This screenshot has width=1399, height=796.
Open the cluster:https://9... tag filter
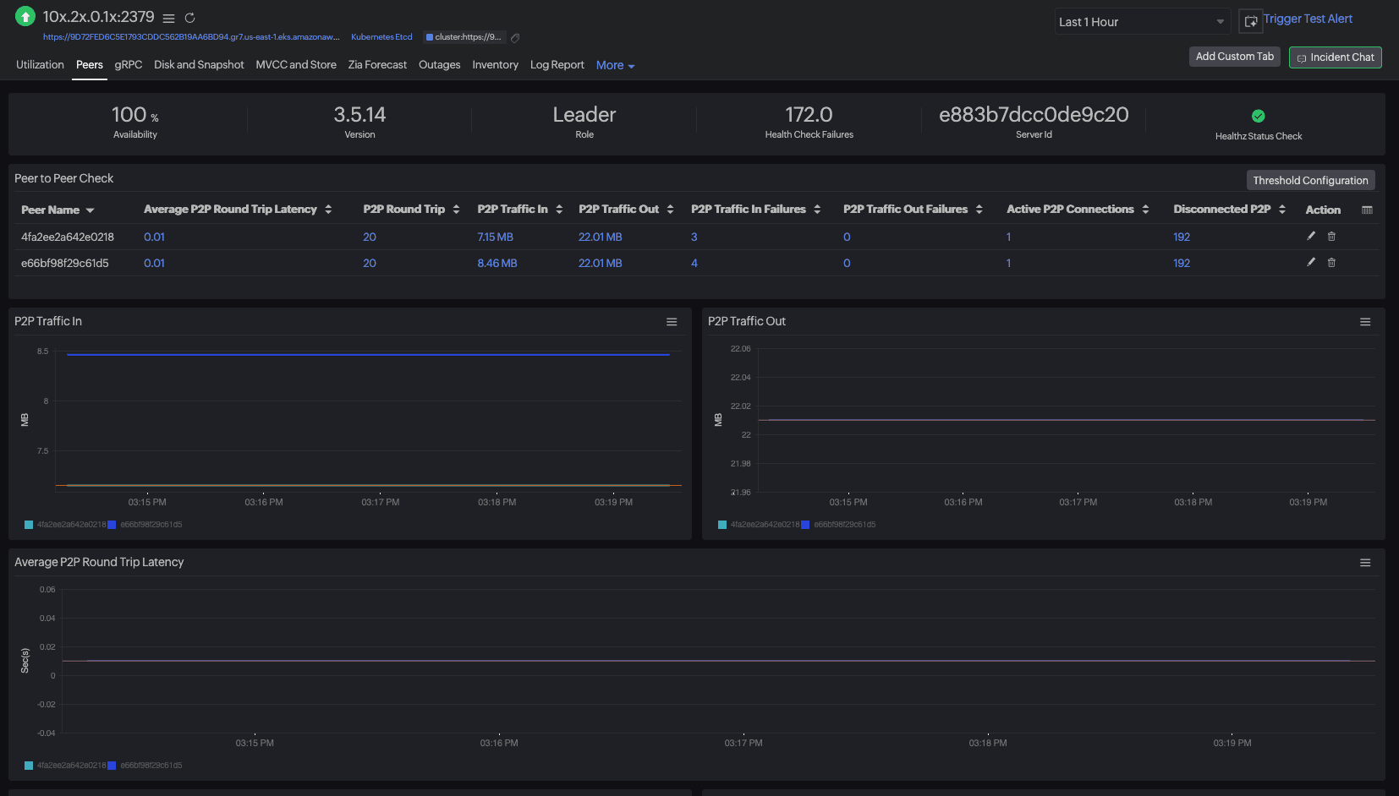click(464, 37)
